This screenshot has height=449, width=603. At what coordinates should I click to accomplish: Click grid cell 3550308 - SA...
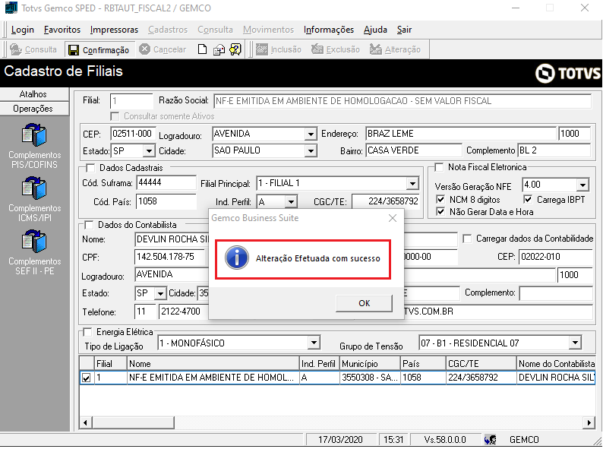pyautogui.click(x=370, y=378)
